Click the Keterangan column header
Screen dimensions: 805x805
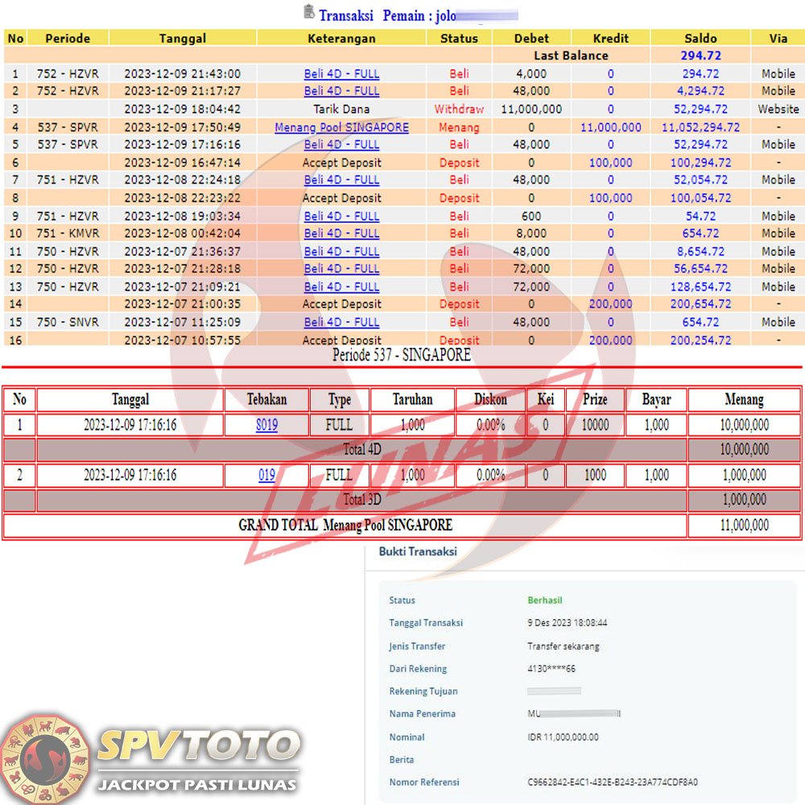click(x=341, y=38)
